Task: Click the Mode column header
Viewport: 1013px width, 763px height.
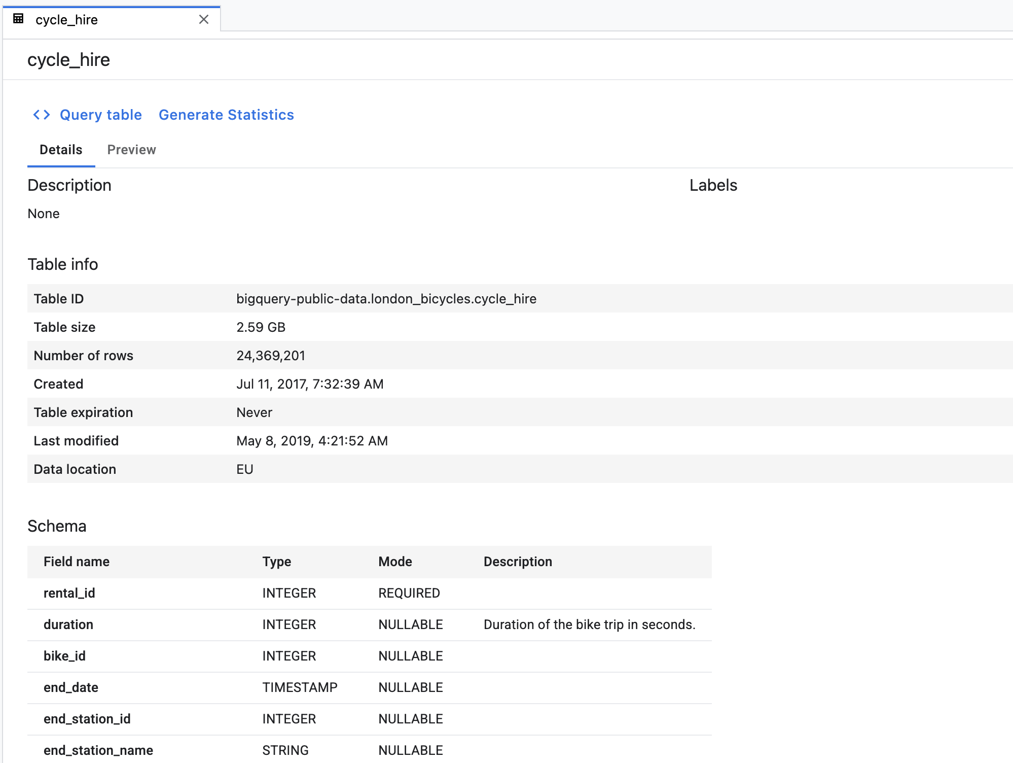Action: click(395, 562)
